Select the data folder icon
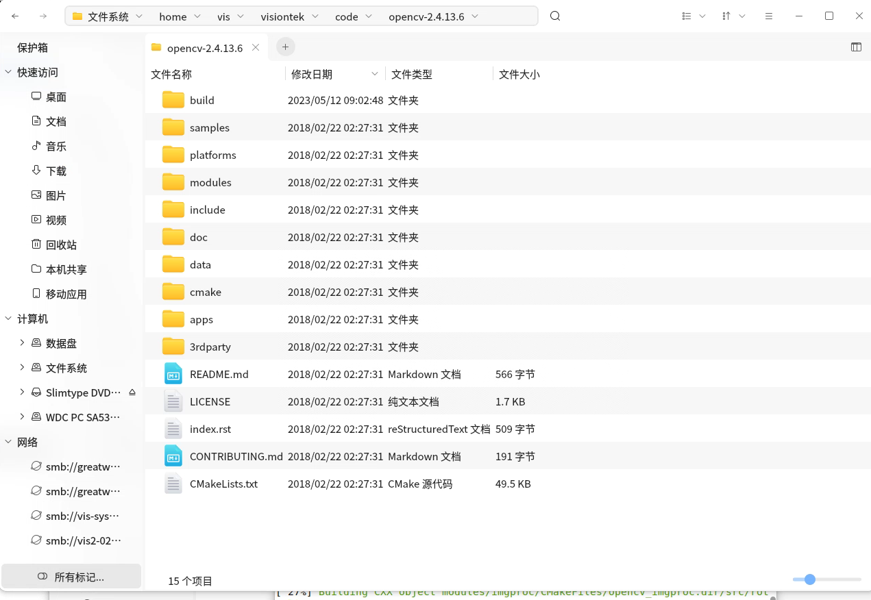The height and width of the screenshot is (600, 871). coord(173,264)
